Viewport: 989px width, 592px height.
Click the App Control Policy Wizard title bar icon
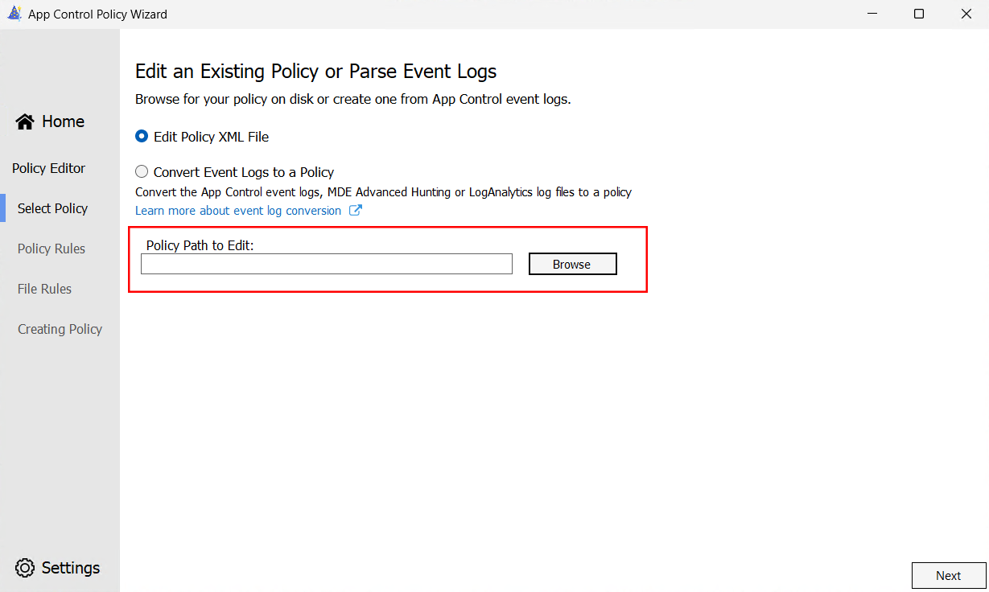[14, 14]
